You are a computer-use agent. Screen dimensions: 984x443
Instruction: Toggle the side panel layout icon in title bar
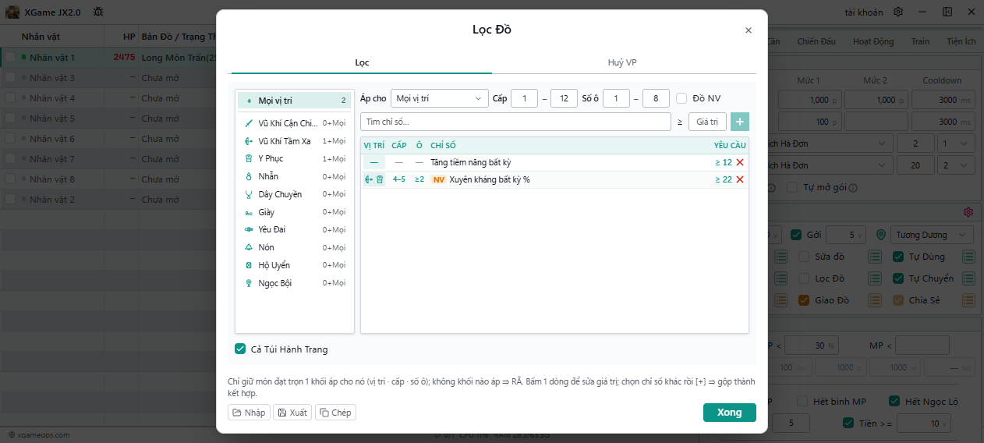(x=947, y=12)
